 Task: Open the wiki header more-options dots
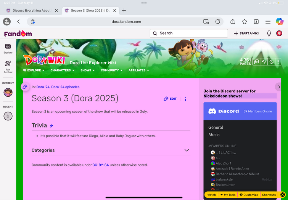(278, 62)
